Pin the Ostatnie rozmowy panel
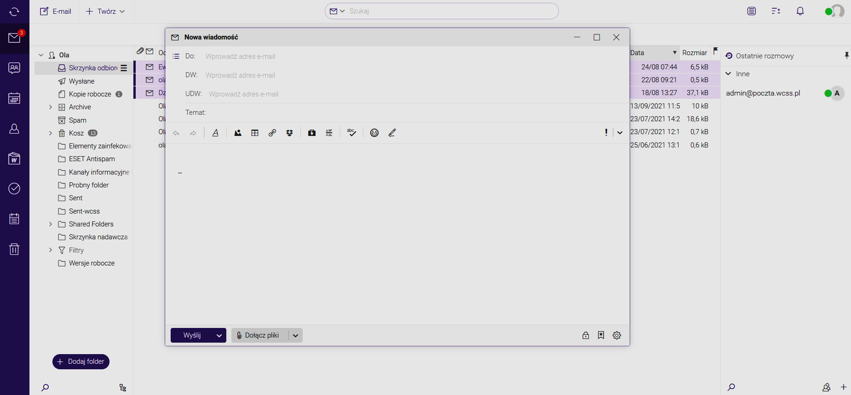This screenshot has height=395, width=851. pyautogui.click(x=846, y=56)
